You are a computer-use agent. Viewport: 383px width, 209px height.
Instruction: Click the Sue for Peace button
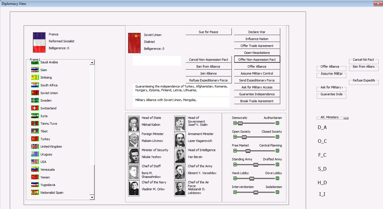[209, 32]
